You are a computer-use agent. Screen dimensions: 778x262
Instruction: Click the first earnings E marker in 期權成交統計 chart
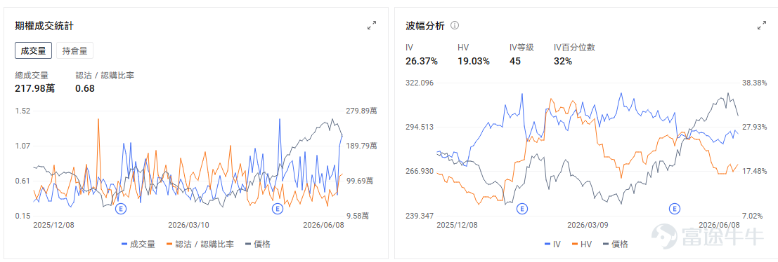[121, 209]
